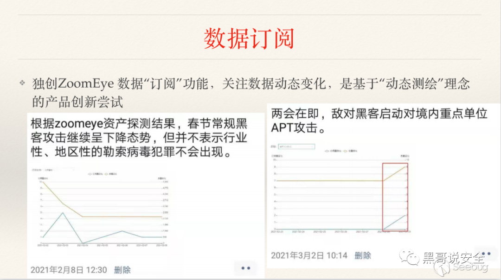
Task: Click the bullet line 的产品创新尝试
Action: (x=77, y=102)
